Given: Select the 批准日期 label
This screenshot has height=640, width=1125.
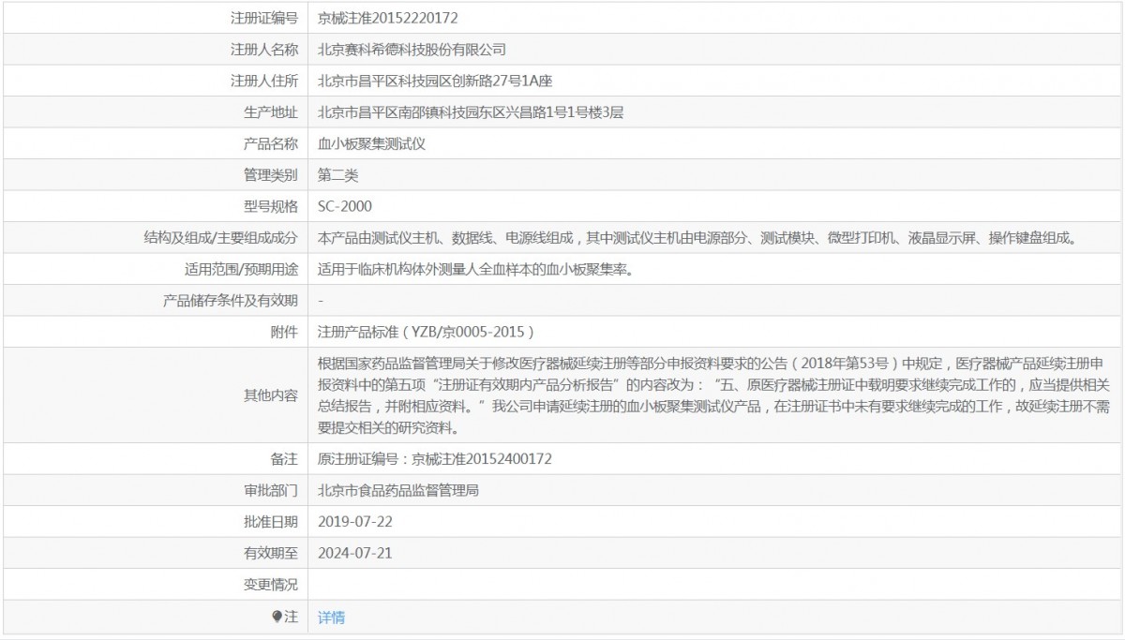Looking at the screenshot, I should (271, 522).
